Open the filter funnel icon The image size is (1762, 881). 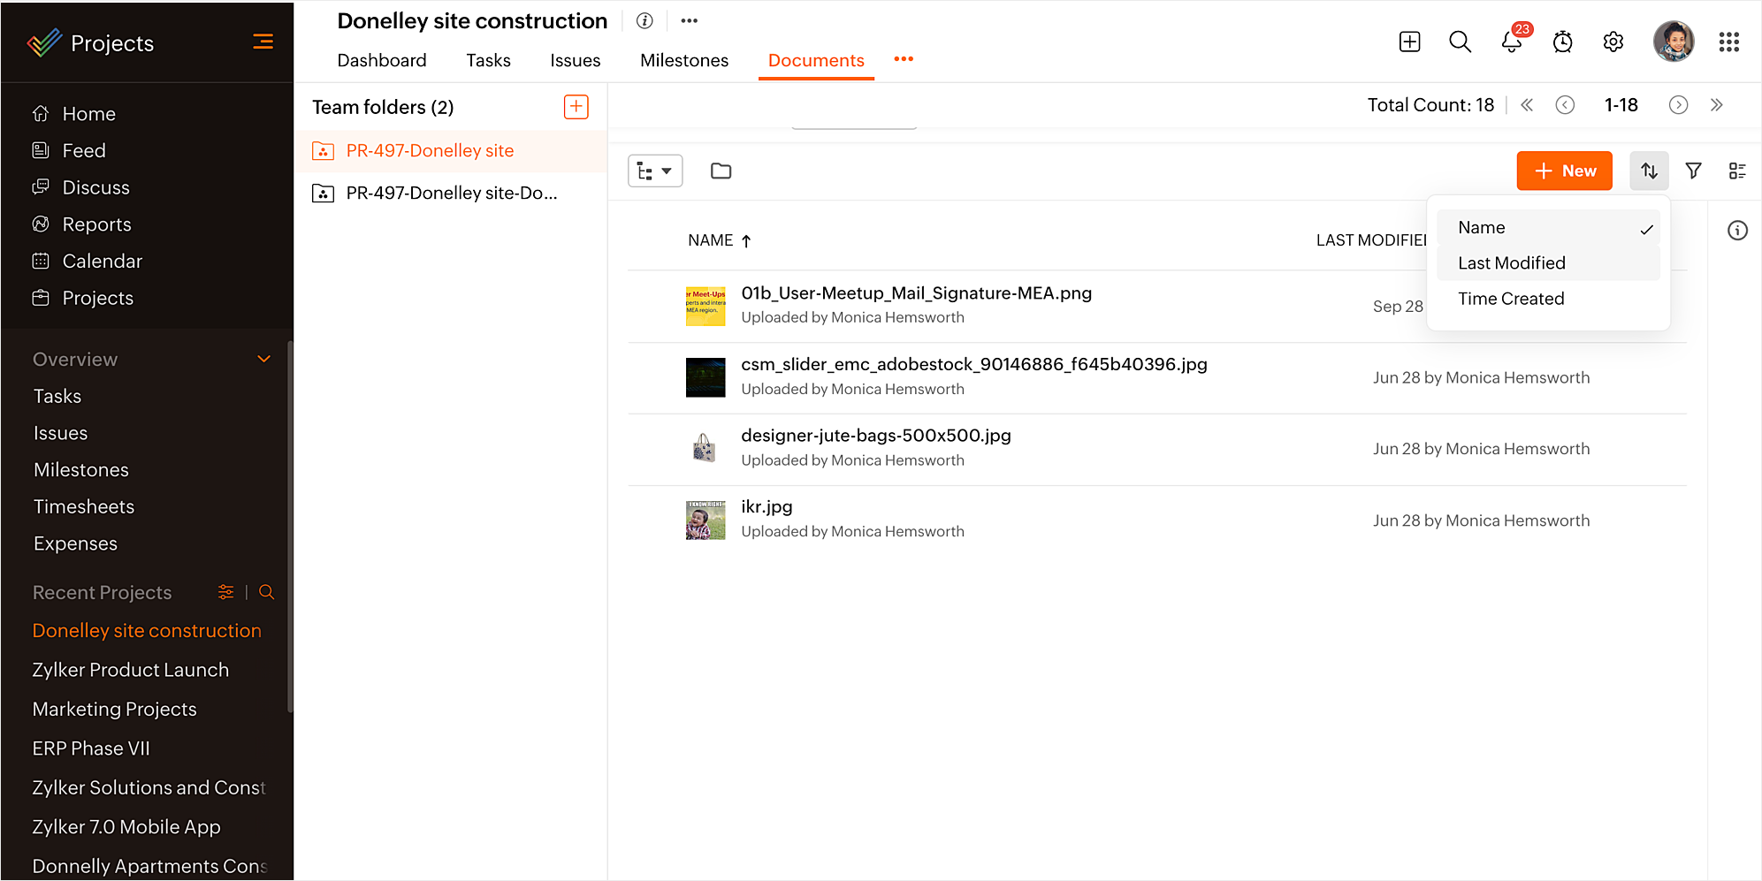click(1693, 171)
